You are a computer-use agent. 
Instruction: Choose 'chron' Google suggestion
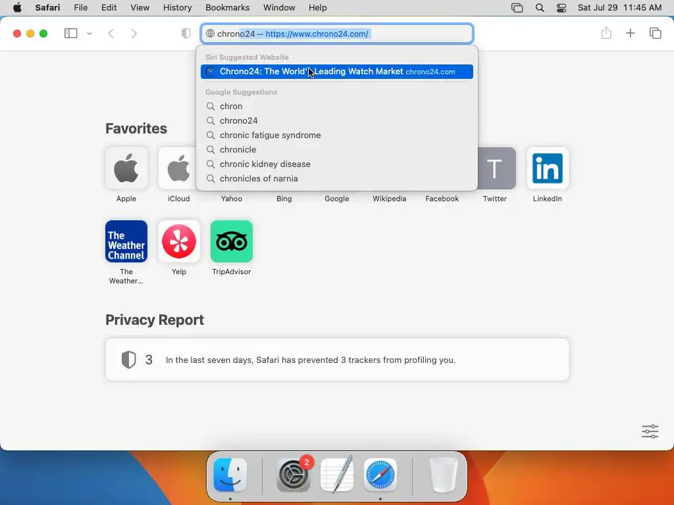(337, 106)
